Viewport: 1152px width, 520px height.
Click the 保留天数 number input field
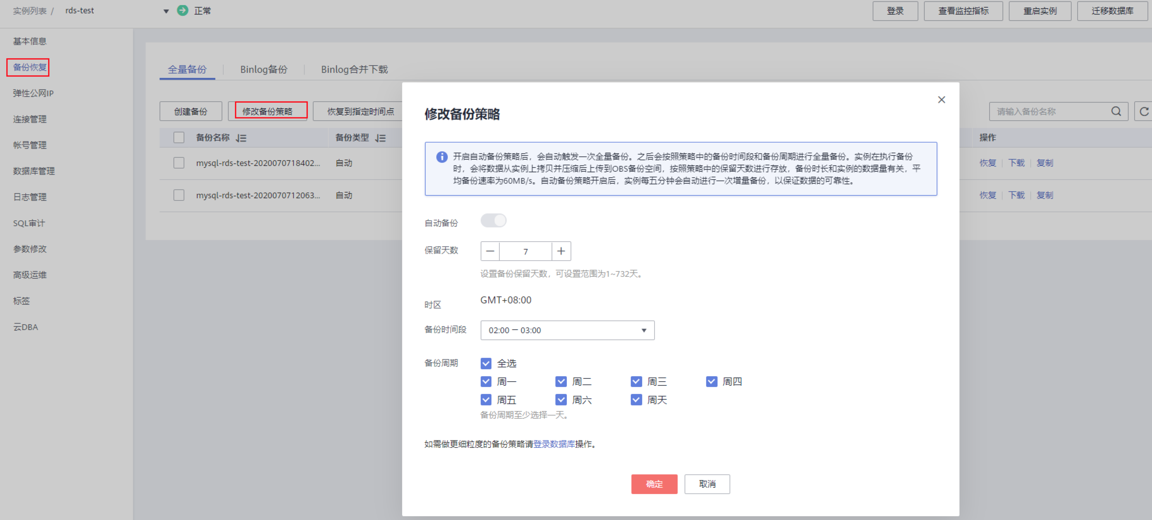(525, 251)
